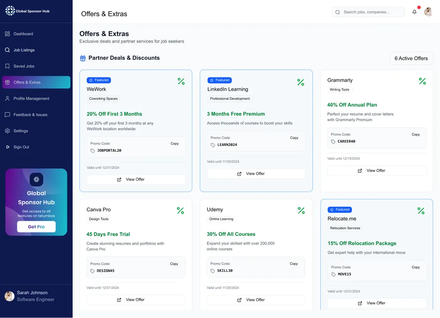Image resolution: width=440 pixels, height=318 pixels.
Task: Click the 45 Days Free Trial heading
Action: [108, 234]
